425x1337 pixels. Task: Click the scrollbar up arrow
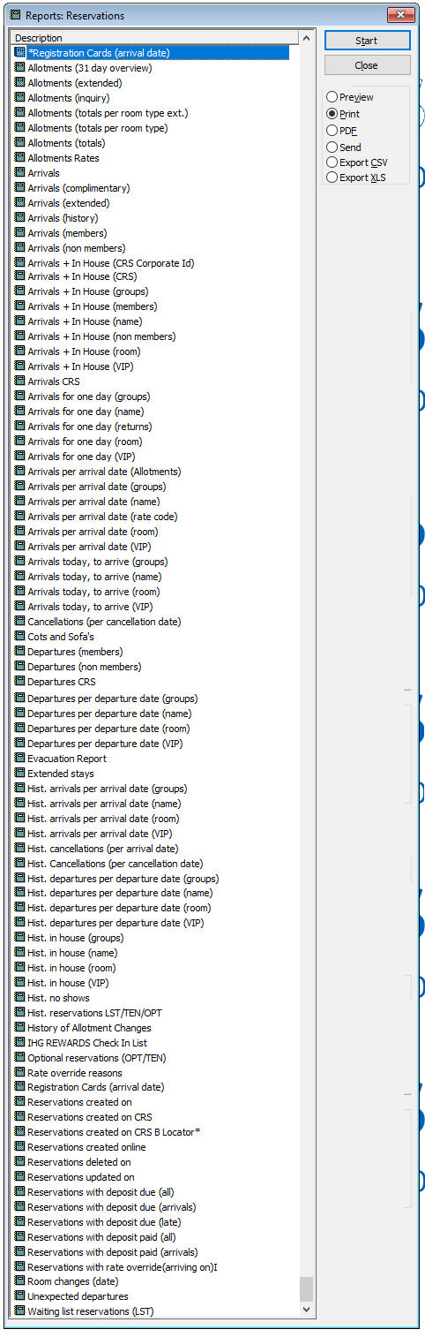307,38
